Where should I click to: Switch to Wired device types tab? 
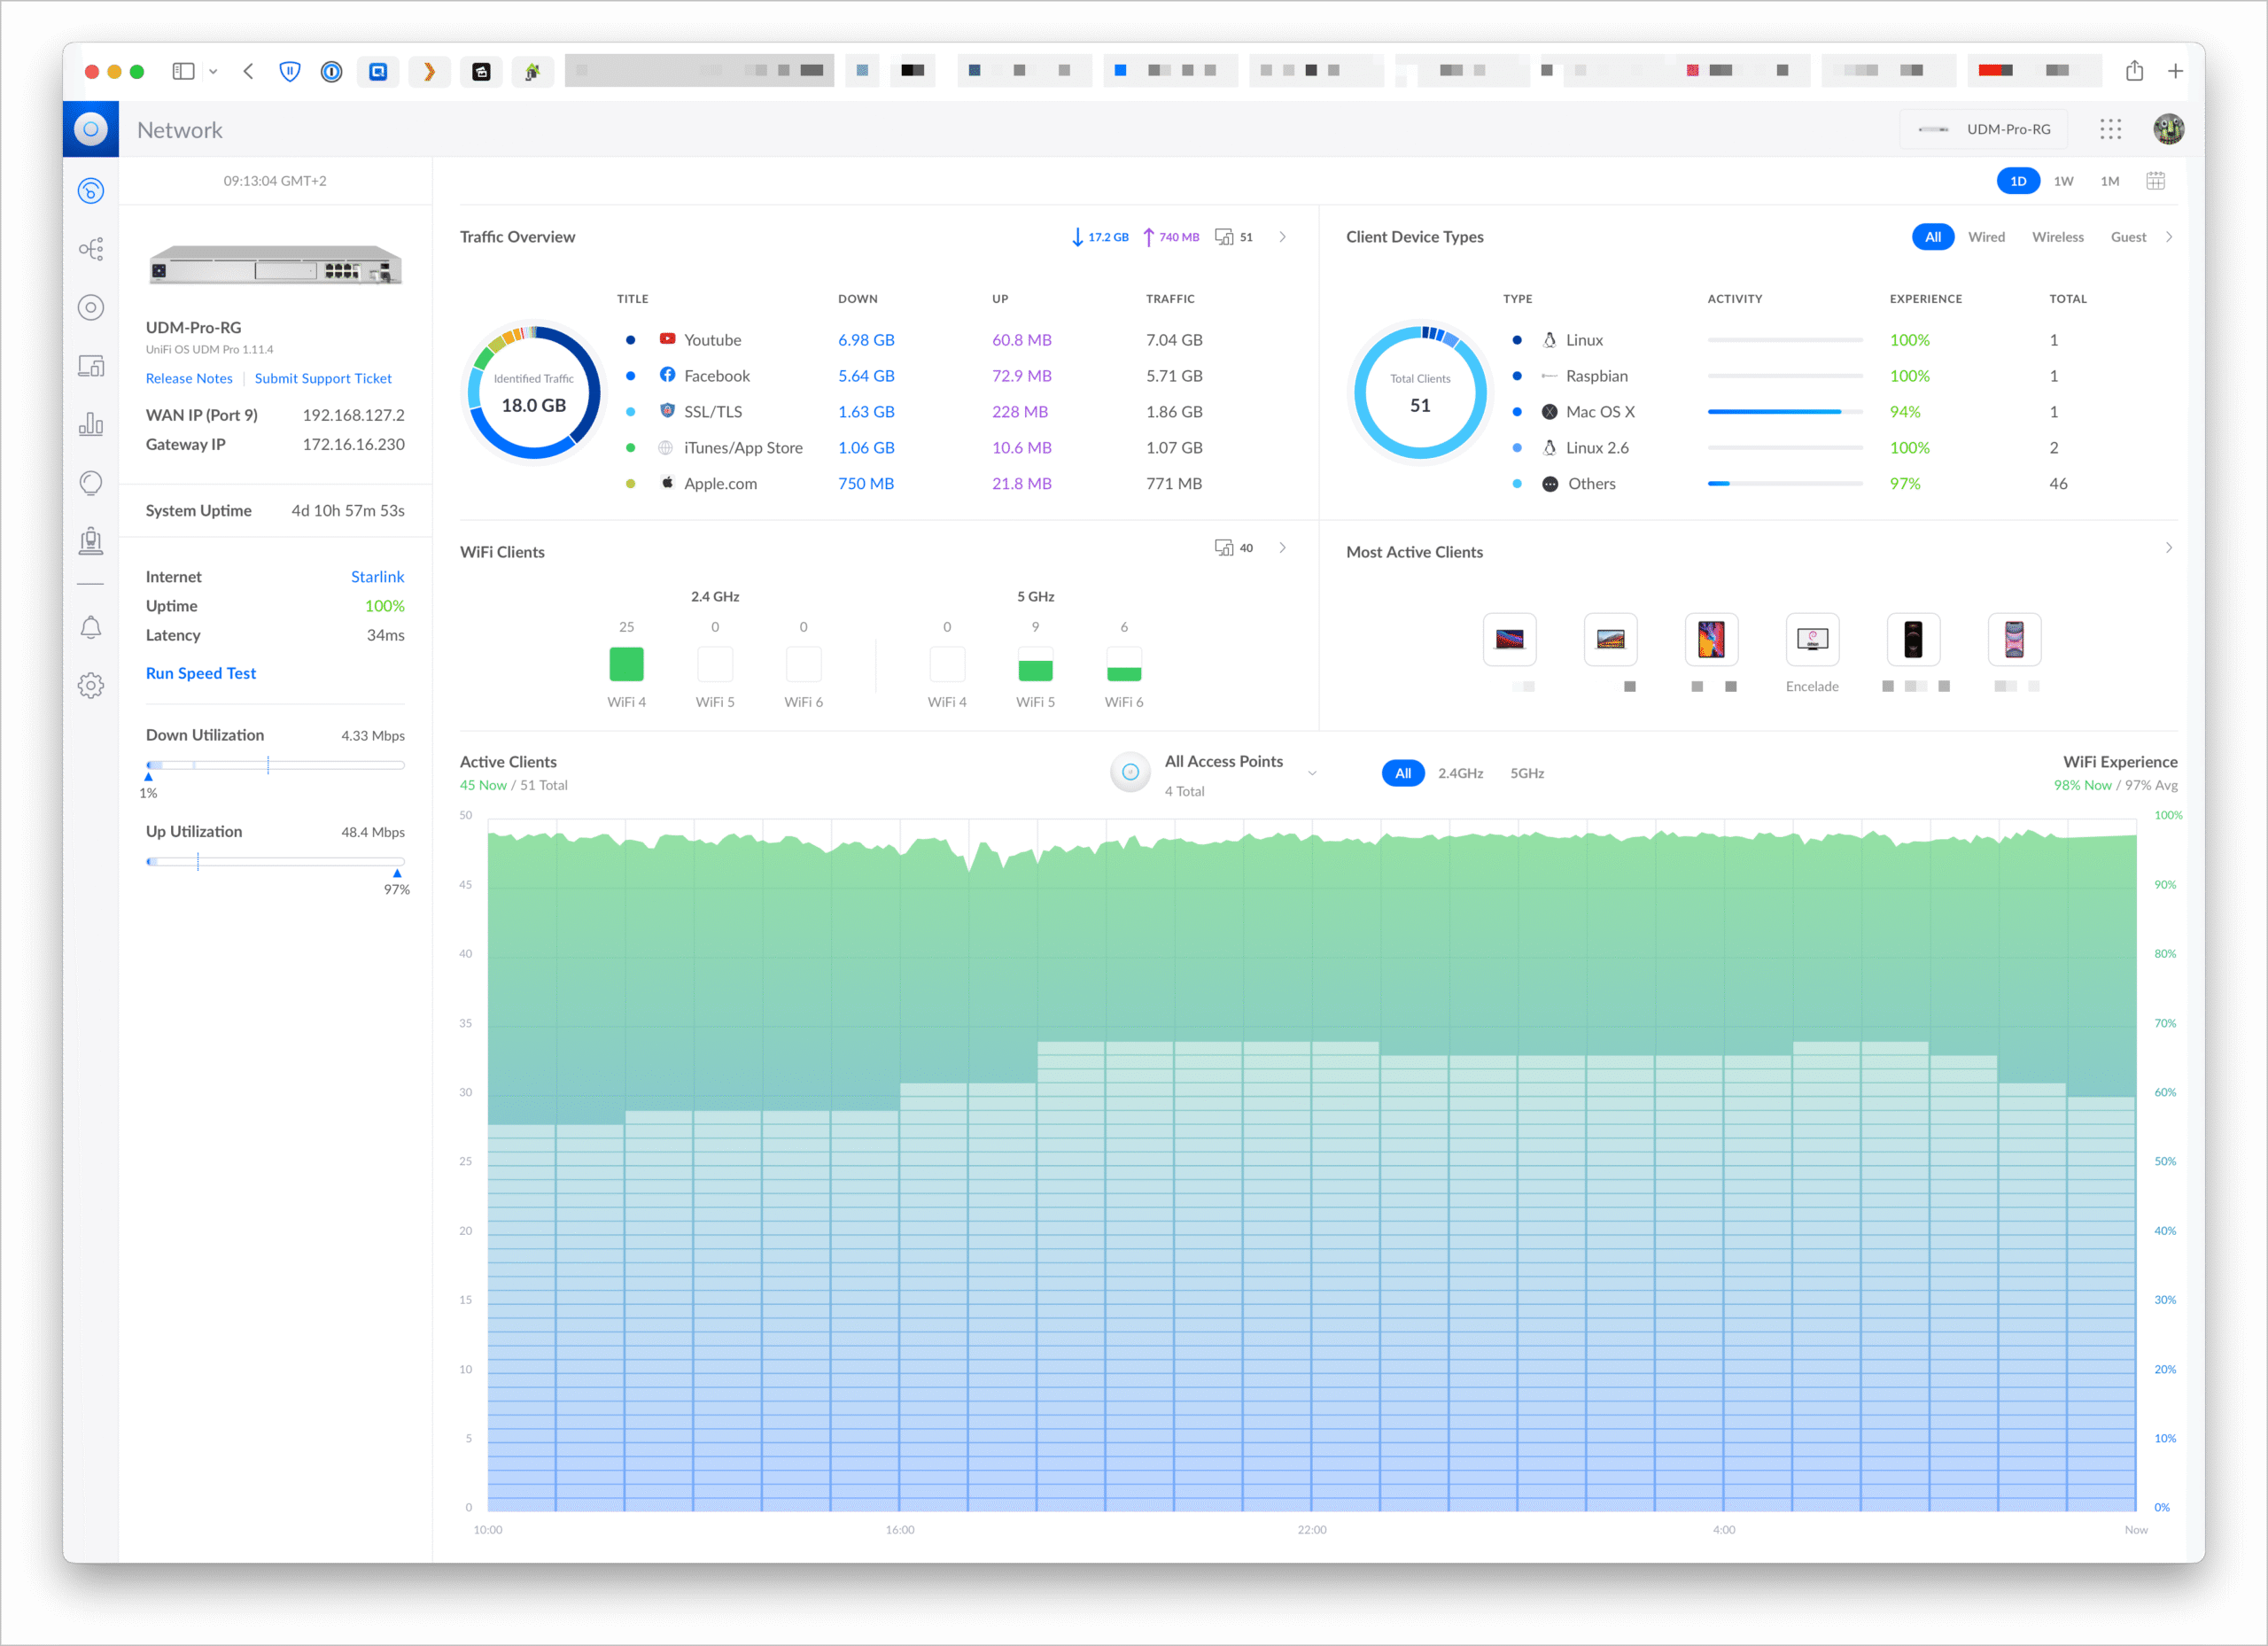pyautogui.click(x=1985, y=237)
